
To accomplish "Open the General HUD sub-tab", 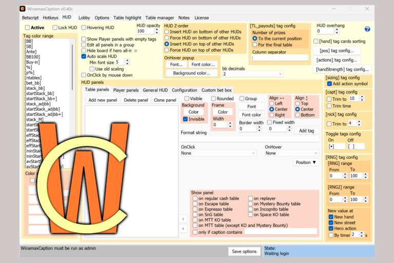I will pos(155,90).
